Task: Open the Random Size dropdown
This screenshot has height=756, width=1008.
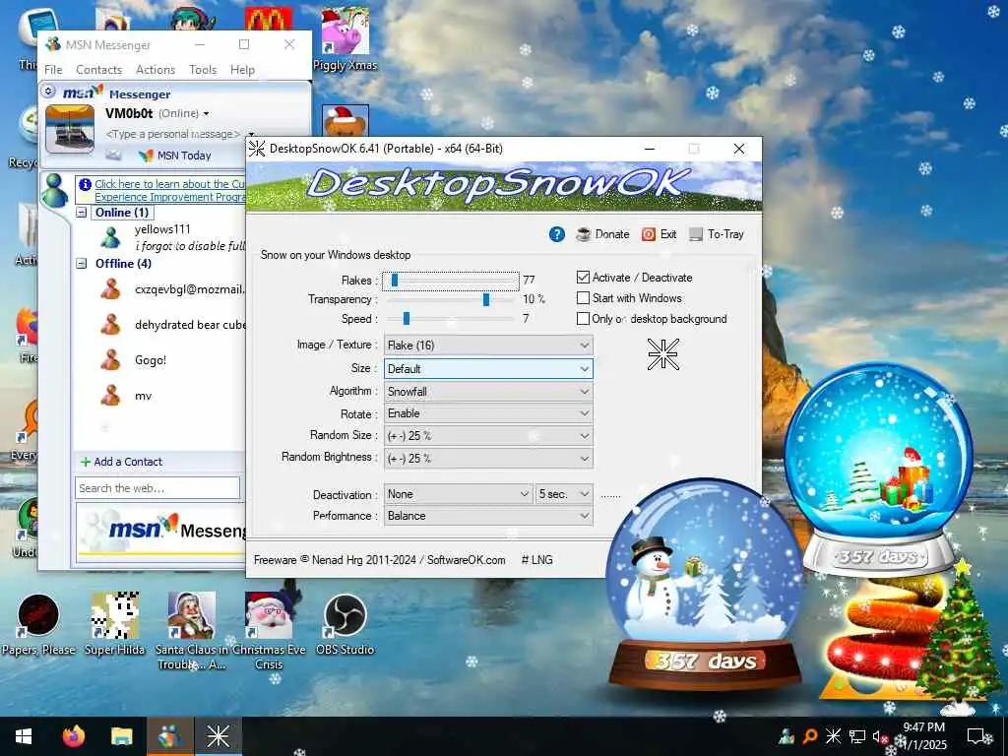Action: 488,436
